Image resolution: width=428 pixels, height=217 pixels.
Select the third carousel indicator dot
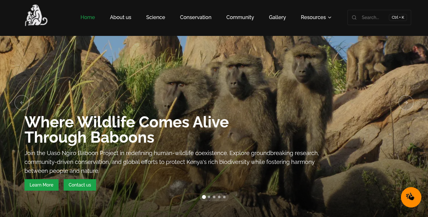coord(214,197)
